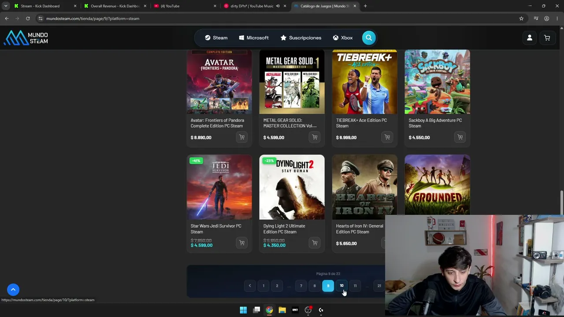564x317 pixels.
Task: Open Star Wars Jedi Survivor PC Steam title
Action: pyautogui.click(x=216, y=229)
